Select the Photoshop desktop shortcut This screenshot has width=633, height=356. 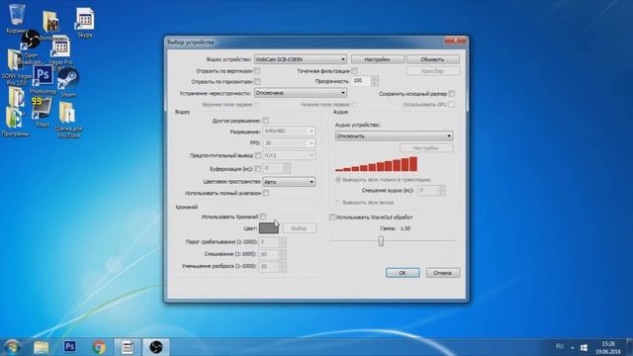(x=43, y=80)
